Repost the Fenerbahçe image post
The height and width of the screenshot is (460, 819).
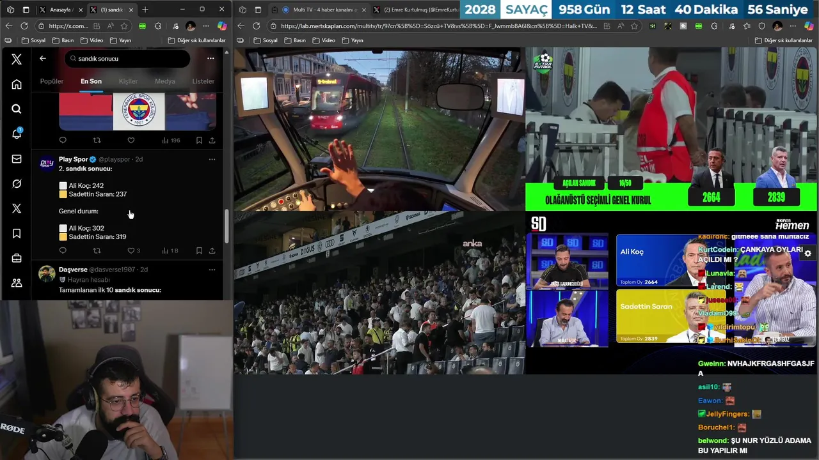(97, 141)
